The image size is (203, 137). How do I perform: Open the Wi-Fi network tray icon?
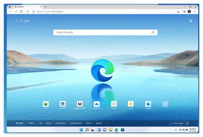pyautogui.click(x=180, y=130)
